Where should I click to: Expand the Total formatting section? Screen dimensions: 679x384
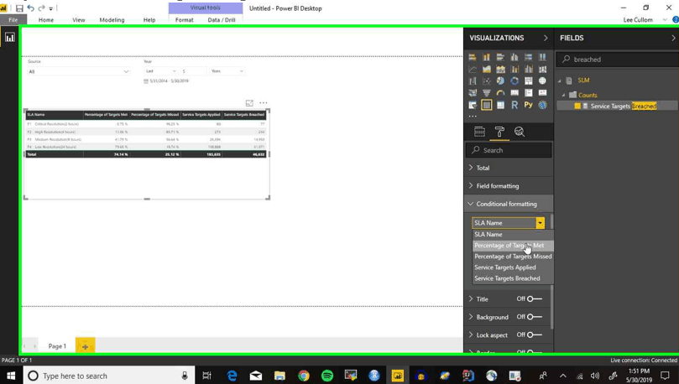coord(509,168)
